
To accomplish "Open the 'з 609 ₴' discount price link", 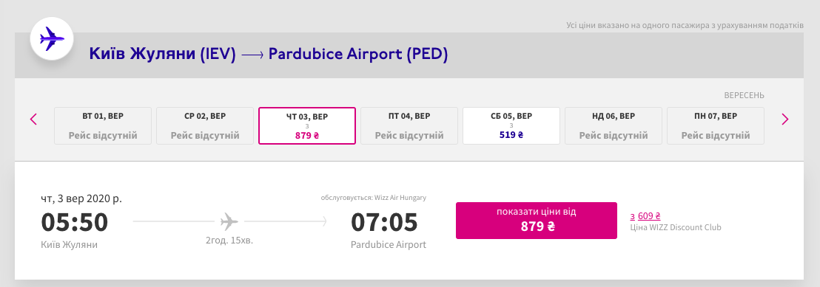I will pos(645,216).
